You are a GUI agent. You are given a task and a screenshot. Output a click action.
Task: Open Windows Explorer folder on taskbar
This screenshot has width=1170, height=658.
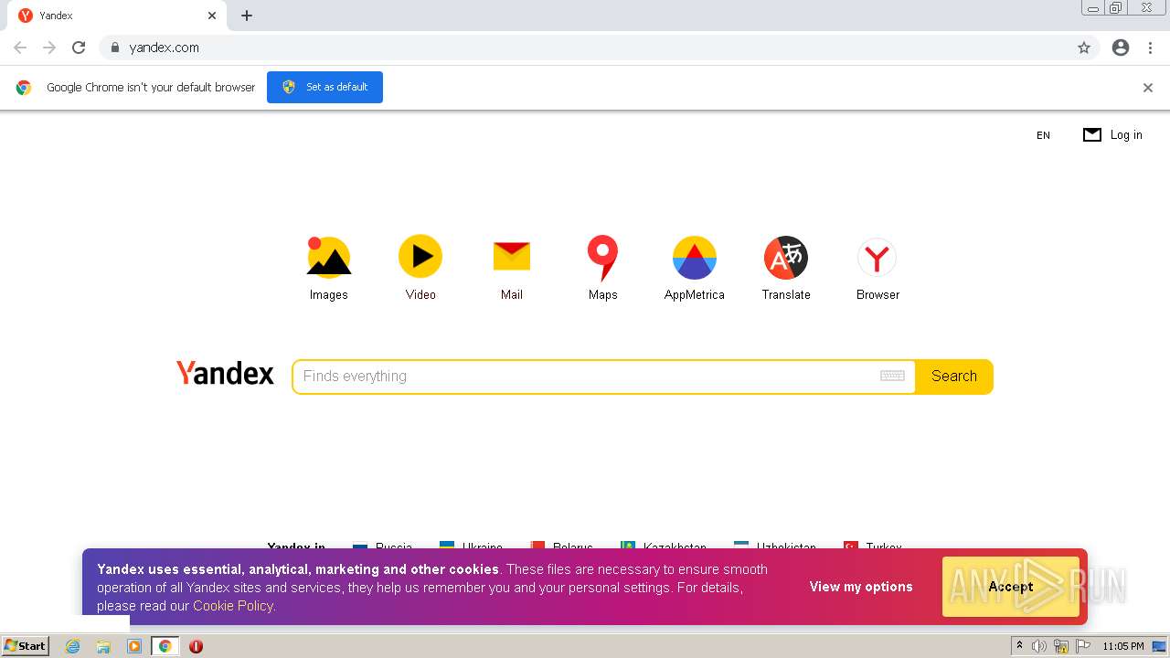(x=103, y=646)
